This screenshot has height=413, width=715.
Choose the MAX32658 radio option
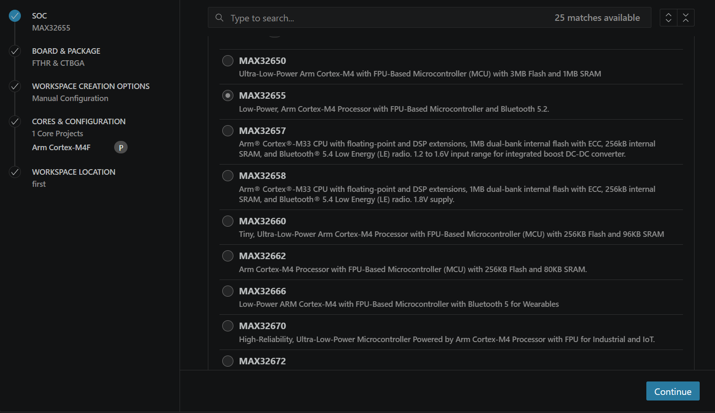tap(228, 176)
